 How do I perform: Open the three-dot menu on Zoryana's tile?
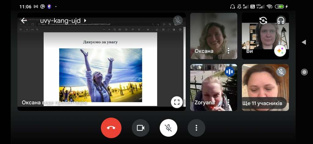coord(229,102)
